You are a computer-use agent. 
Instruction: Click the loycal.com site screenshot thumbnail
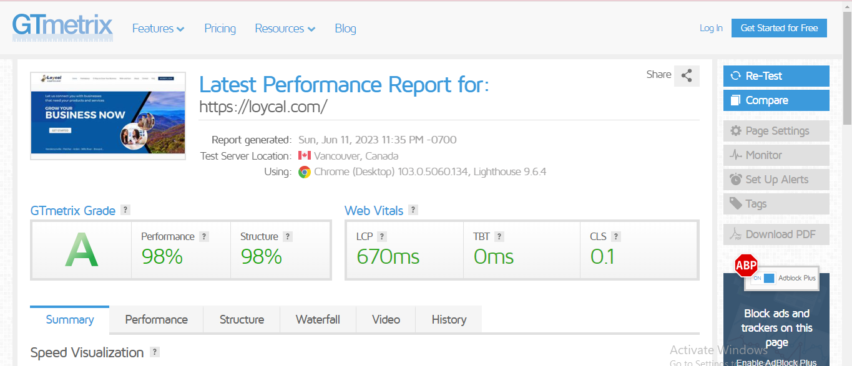108,115
